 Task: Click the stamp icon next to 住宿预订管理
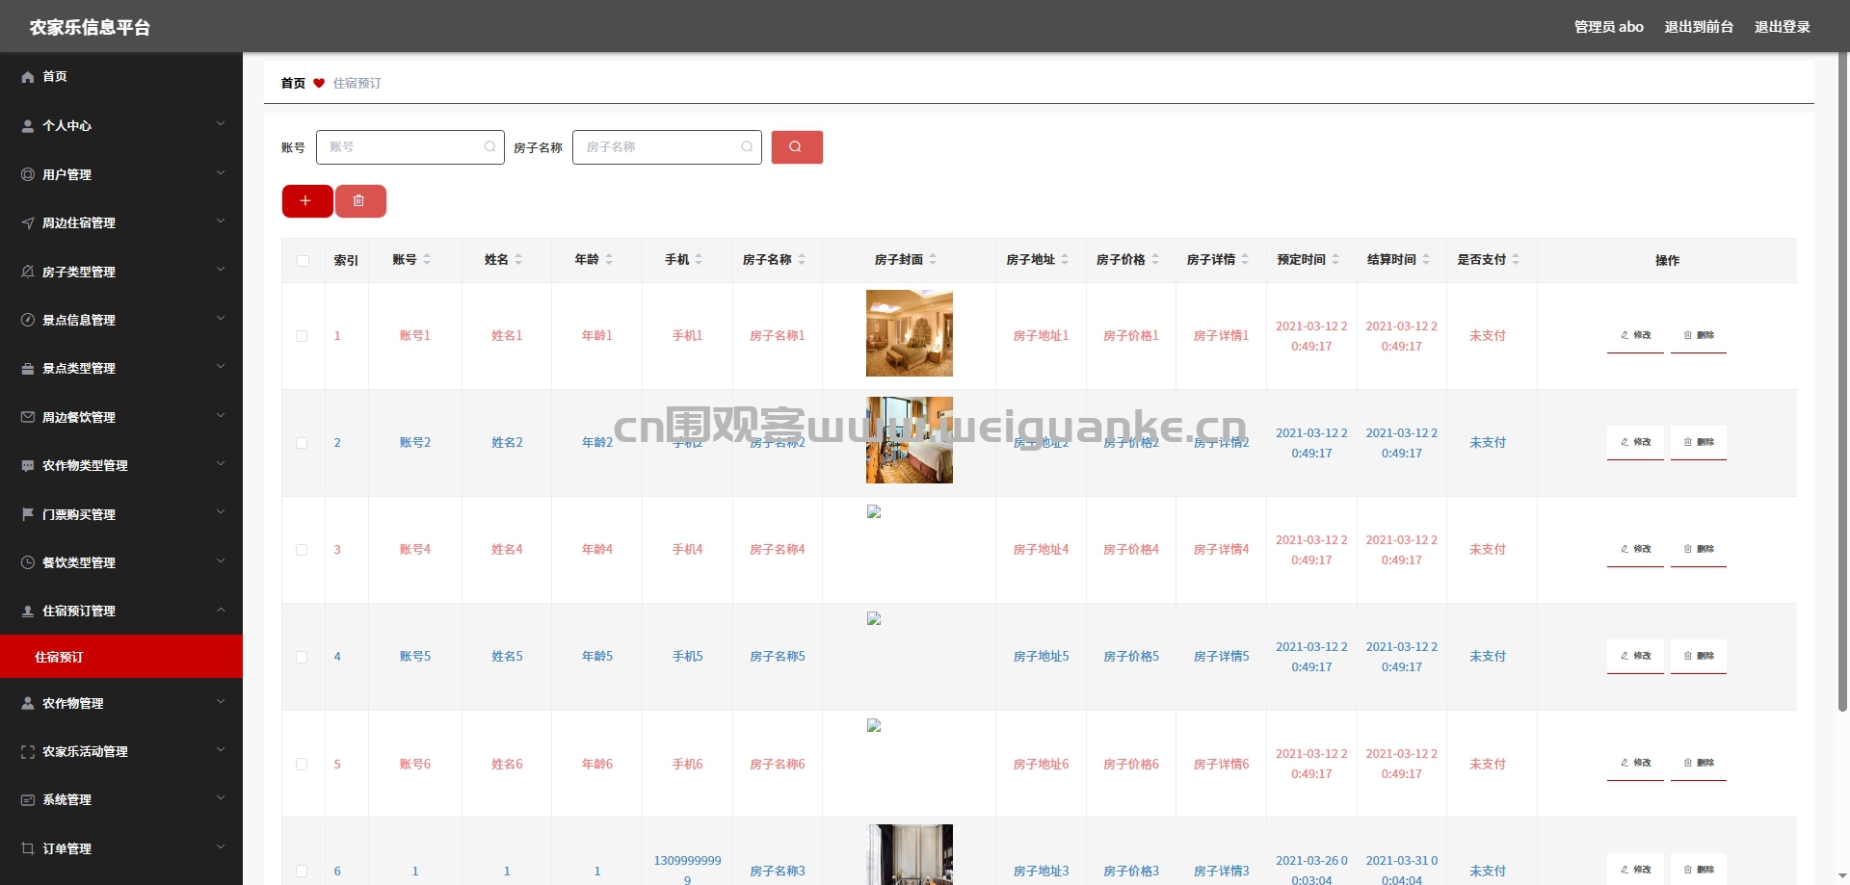[28, 611]
